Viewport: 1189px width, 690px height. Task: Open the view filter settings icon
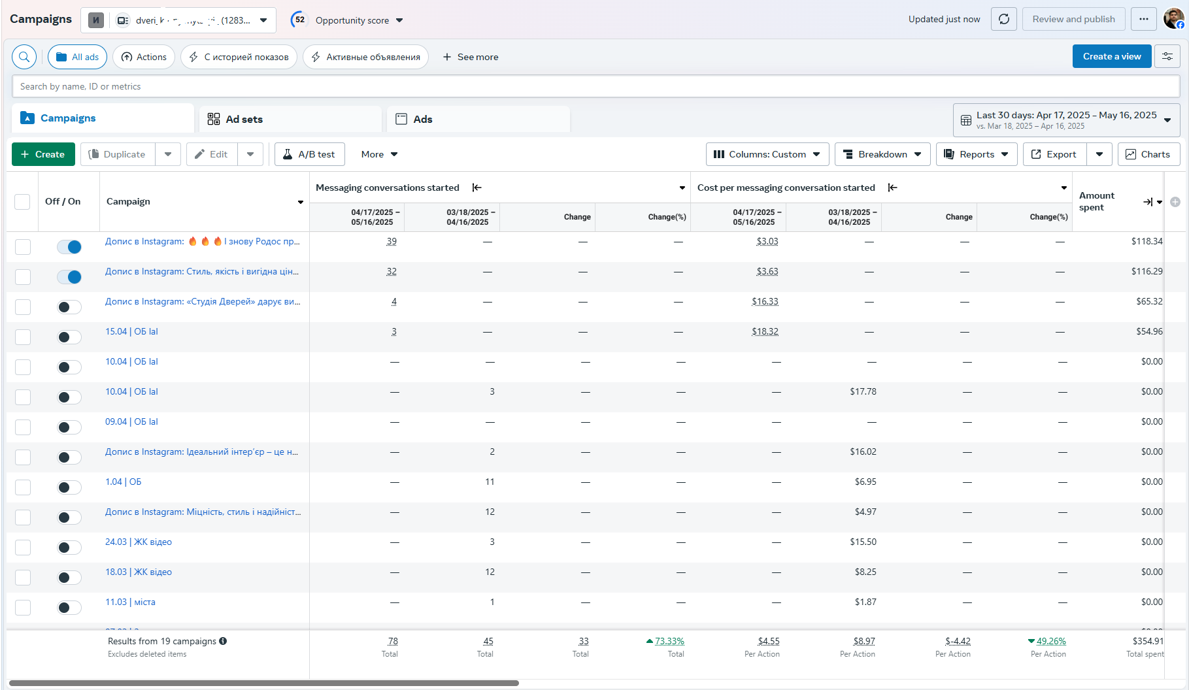pyautogui.click(x=1167, y=56)
